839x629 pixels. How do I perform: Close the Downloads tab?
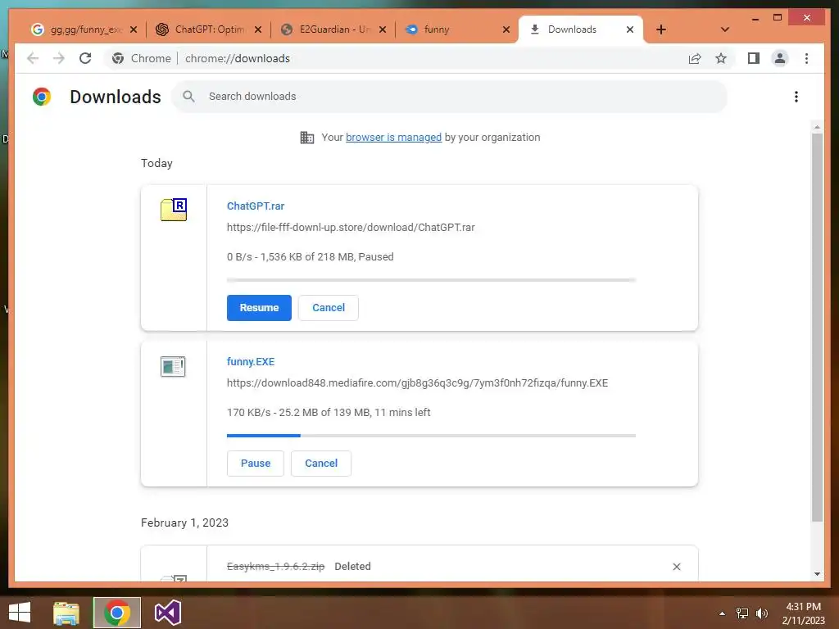[630, 29]
